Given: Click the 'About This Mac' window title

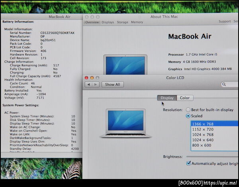Looking at the screenshot, I should [164, 17].
